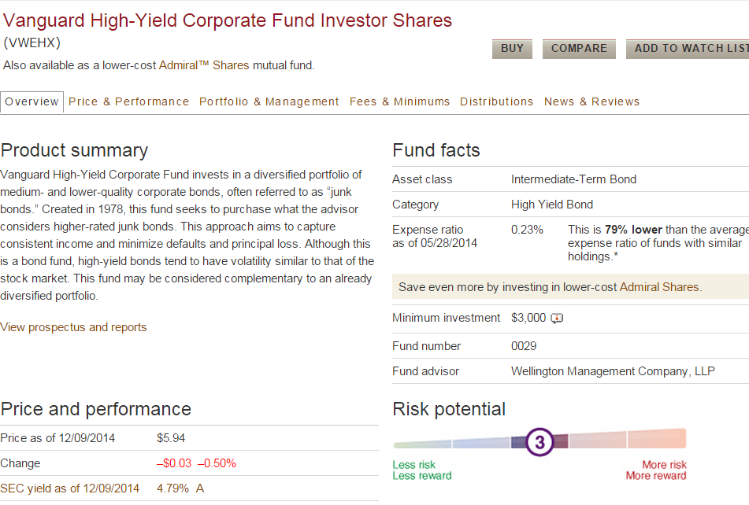Select the Overview tab
The width and height of the screenshot is (749, 505).
pos(32,101)
